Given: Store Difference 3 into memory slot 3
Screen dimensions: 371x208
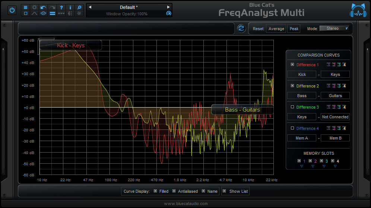Looking at the screenshot, I should [x=339, y=107].
